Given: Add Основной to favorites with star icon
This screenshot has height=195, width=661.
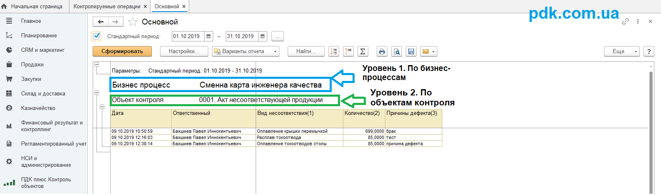Looking at the screenshot, I should pyautogui.click(x=133, y=22).
